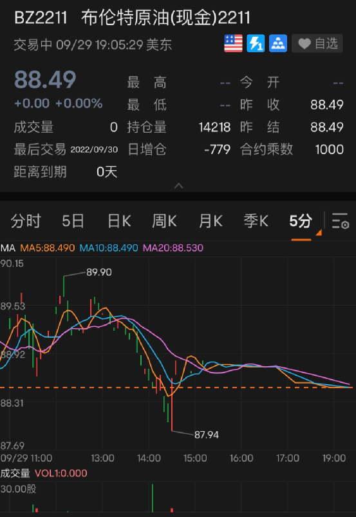Tap the US flag market icon

[x=233, y=43]
